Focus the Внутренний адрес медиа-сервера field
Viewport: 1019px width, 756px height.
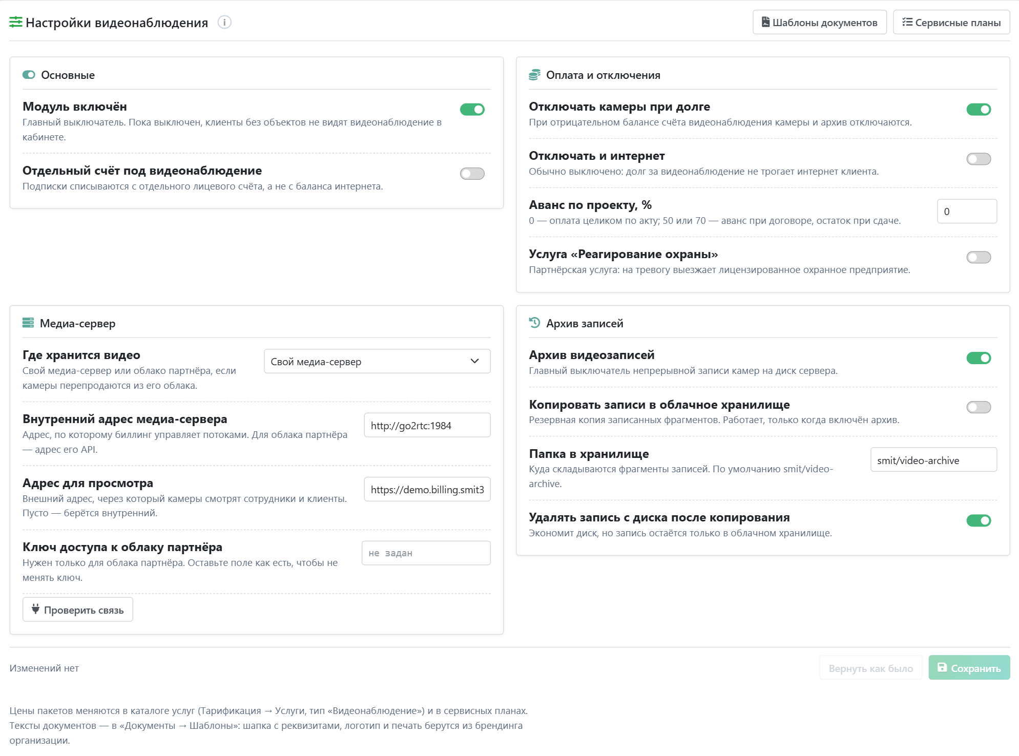[427, 426]
